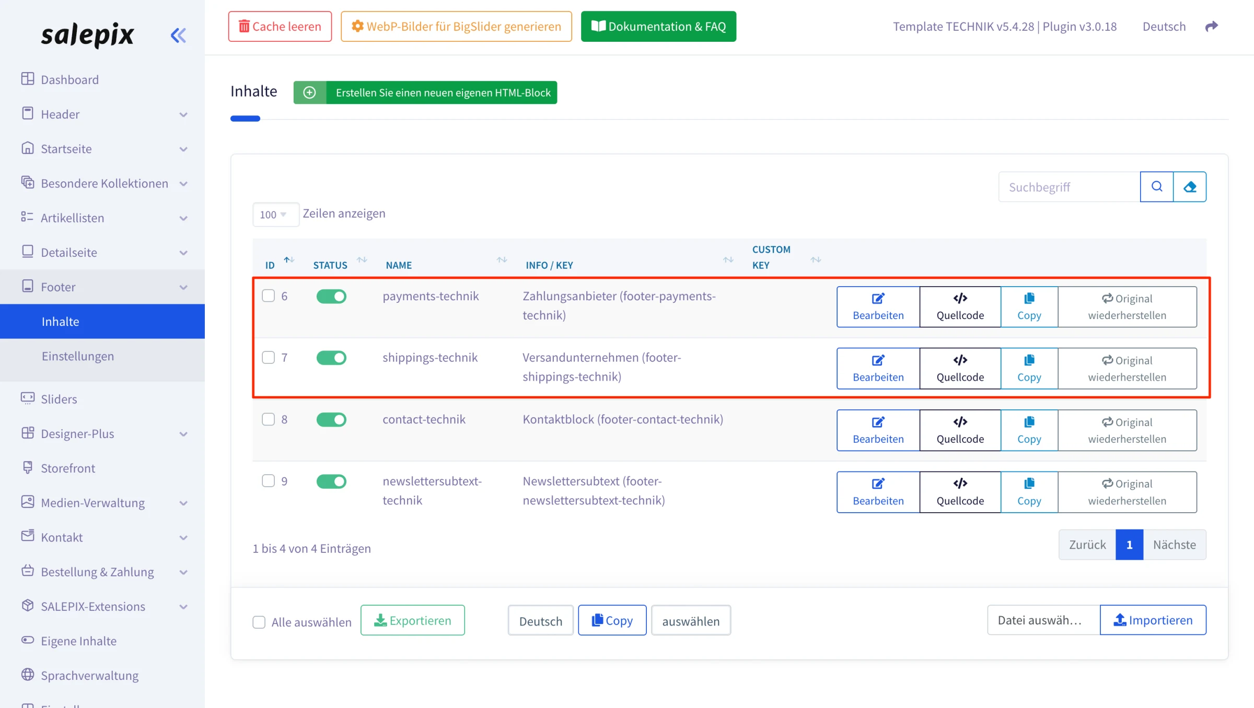Image resolution: width=1254 pixels, height=708 pixels.
Task: Click the salepix logo
Action: pos(87,36)
